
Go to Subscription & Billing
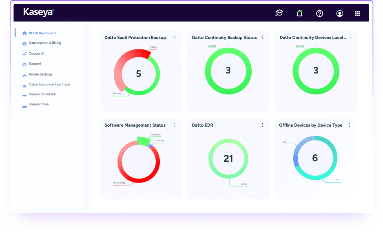point(45,43)
